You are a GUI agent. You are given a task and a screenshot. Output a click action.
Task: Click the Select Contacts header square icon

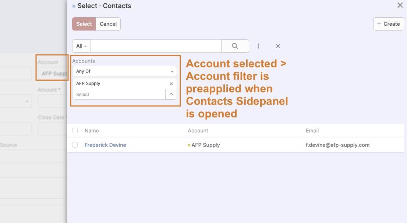(x=74, y=6)
